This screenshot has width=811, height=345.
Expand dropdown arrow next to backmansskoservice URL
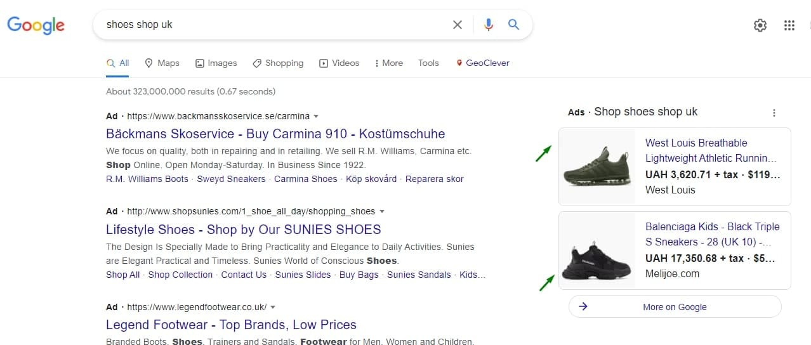tap(316, 116)
